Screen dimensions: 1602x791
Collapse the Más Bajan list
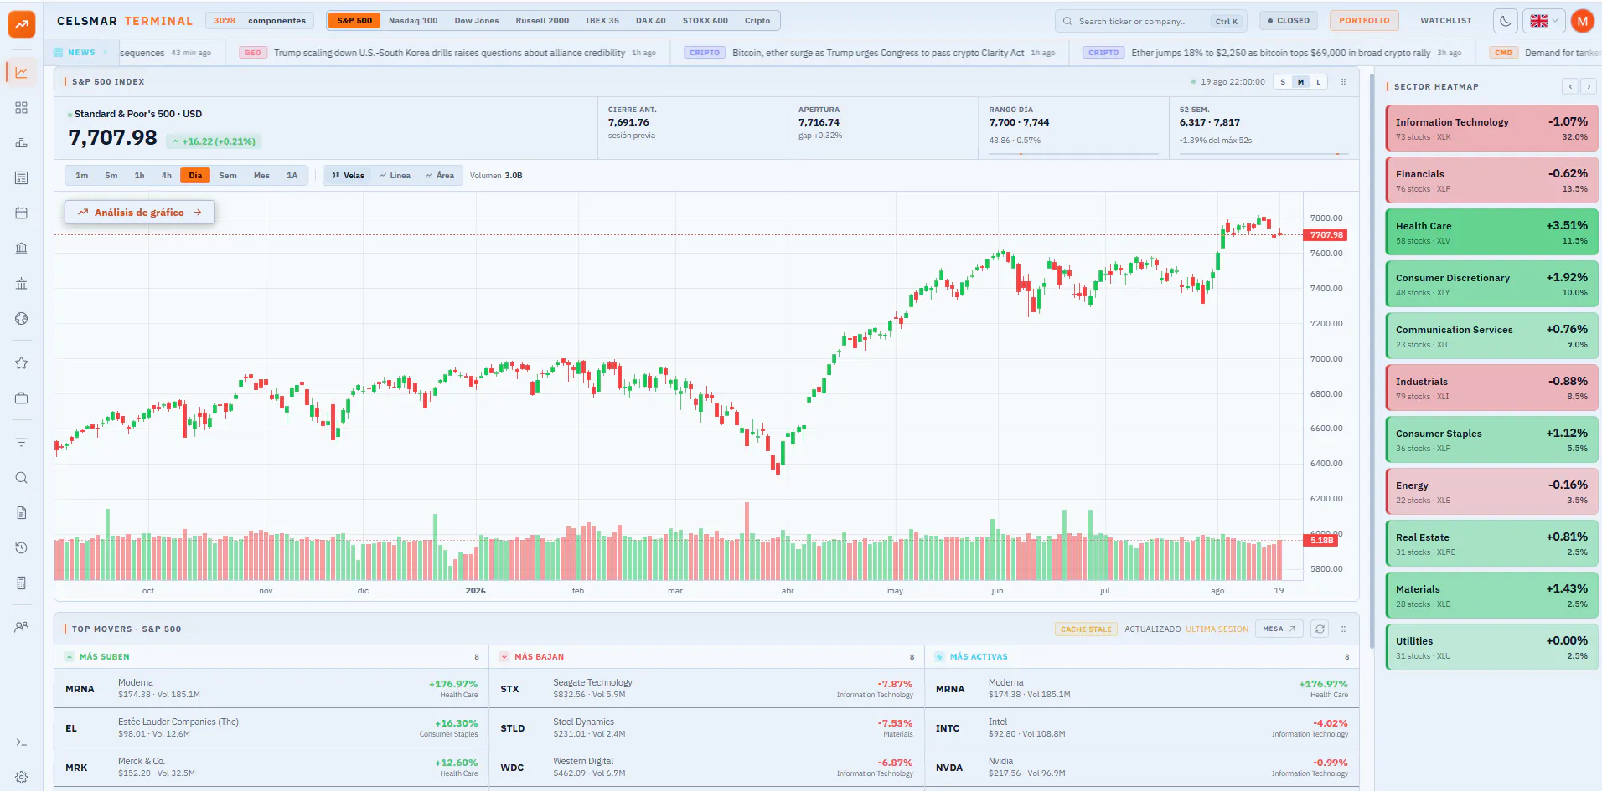[x=504, y=657]
